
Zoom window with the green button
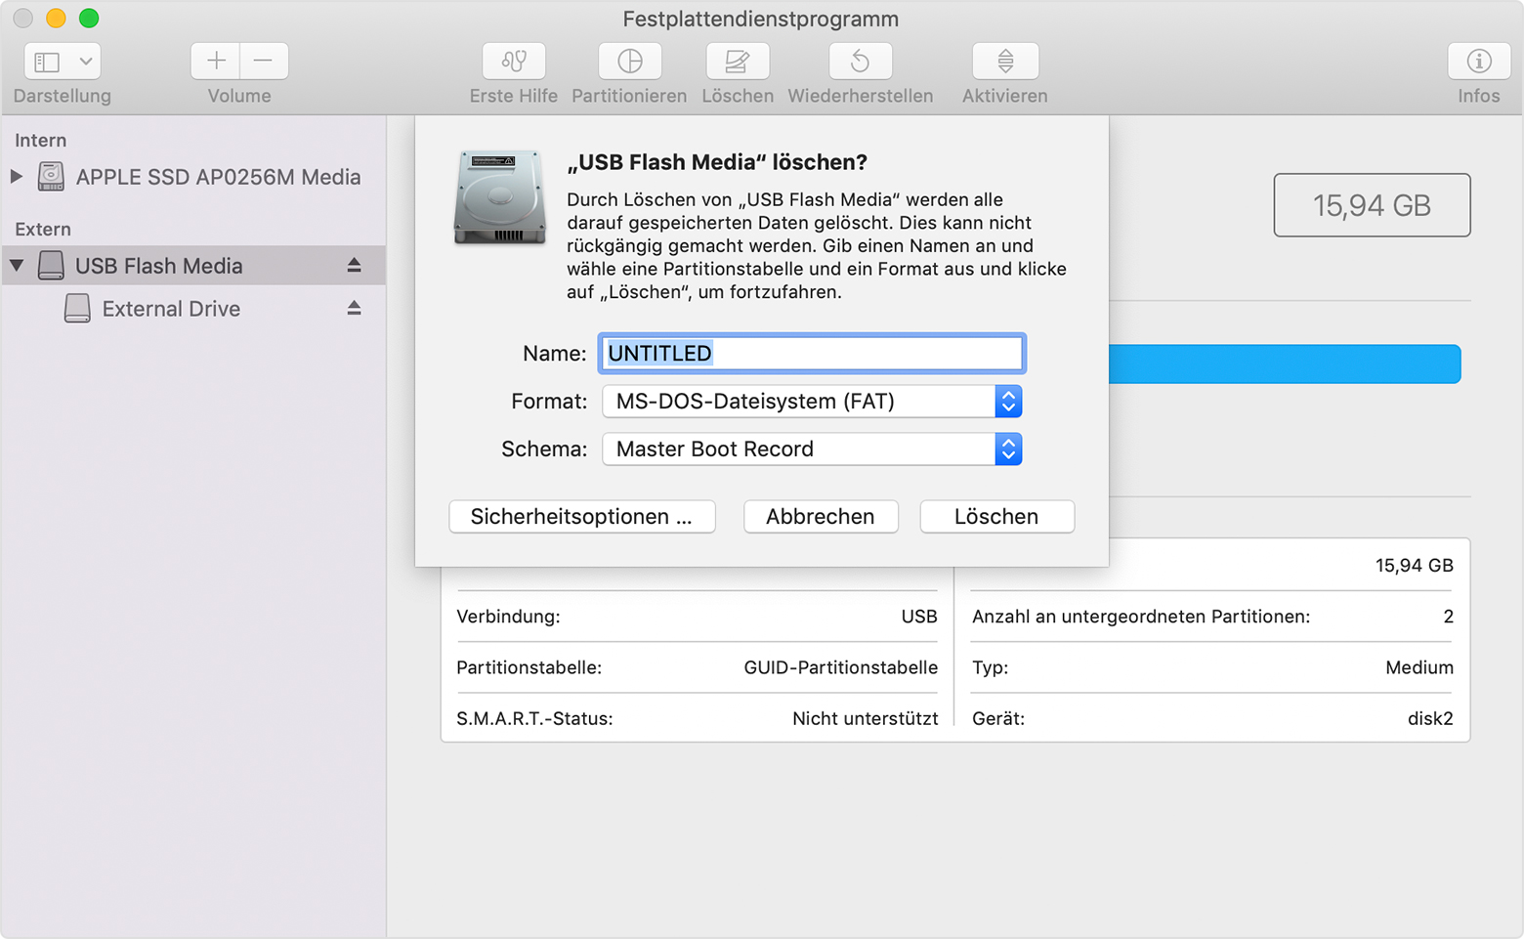coord(89,18)
